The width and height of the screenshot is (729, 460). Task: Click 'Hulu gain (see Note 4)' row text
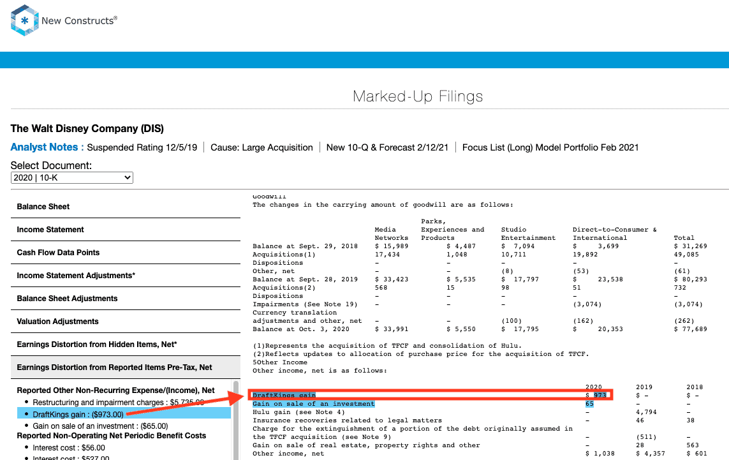(x=298, y=412)
